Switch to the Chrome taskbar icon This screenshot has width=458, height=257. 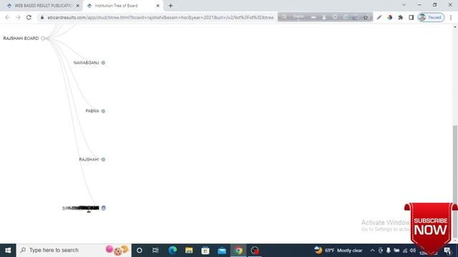coord(238,251)
